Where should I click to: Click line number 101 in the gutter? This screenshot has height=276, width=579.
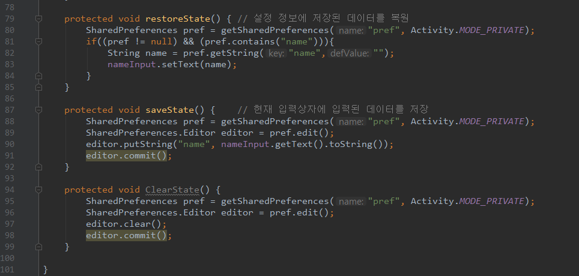pyautogui.click(x=8, y=270)
